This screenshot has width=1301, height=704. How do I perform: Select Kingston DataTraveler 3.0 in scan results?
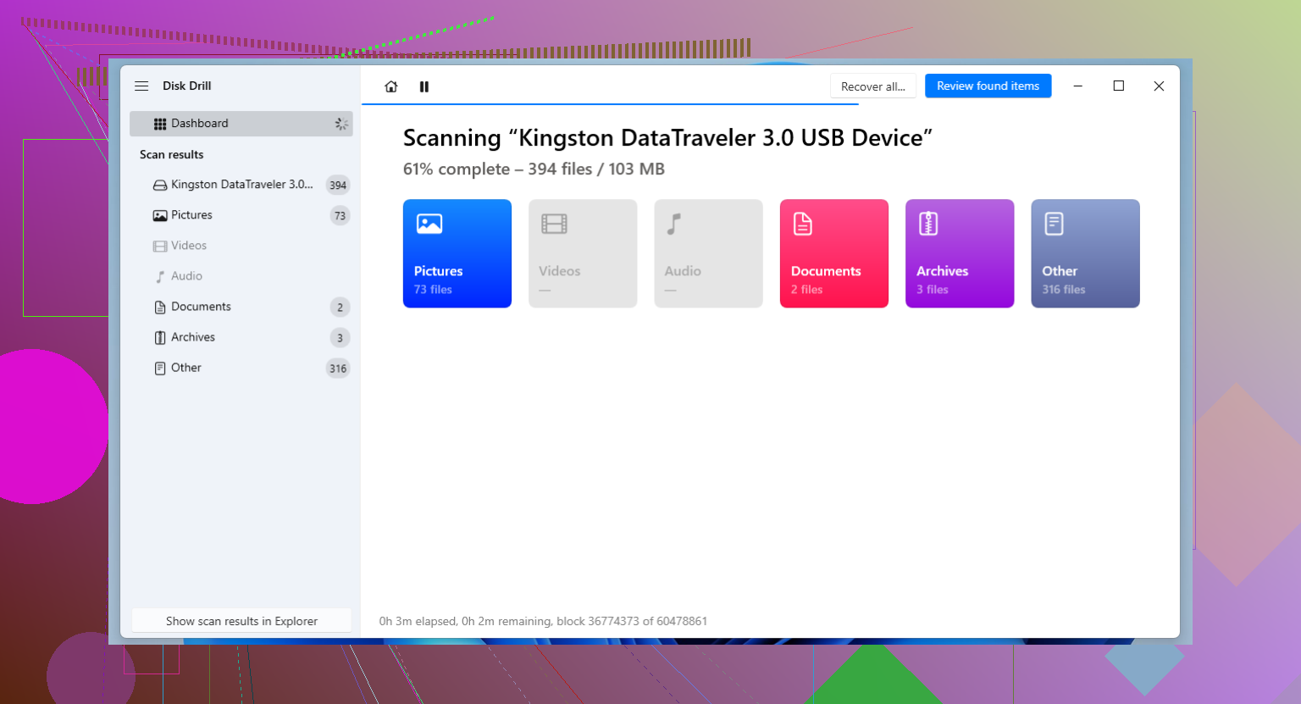tap(241, 185)
